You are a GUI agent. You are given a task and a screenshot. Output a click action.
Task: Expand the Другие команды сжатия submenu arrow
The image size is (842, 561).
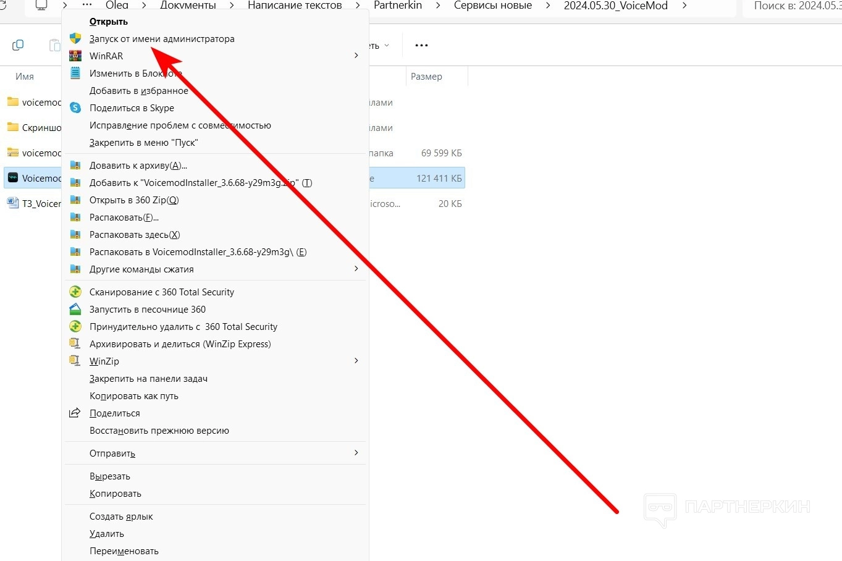point(356,269)
